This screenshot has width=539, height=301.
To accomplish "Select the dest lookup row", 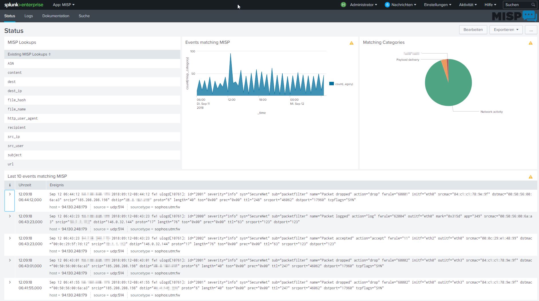I will click(x=92, y=82).
